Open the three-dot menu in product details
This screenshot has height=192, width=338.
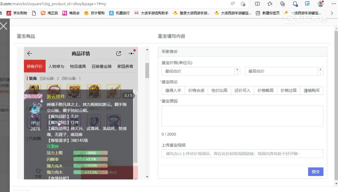pos(131,53)
